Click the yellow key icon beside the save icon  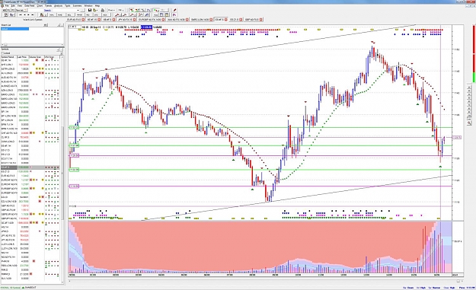pos(94,11)
